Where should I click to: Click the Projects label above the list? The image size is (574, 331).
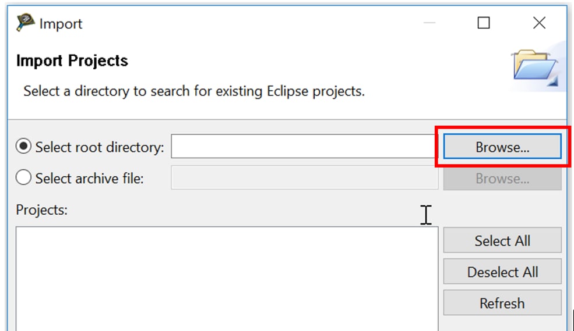coord(42,210)
